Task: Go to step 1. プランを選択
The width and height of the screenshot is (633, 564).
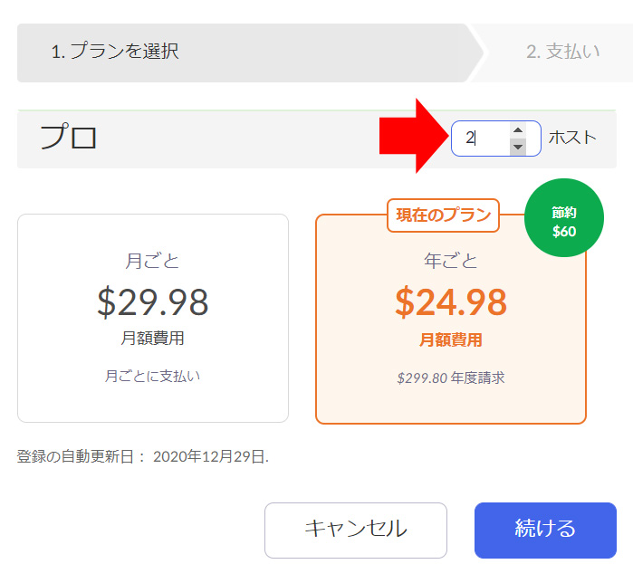Action: [115, 52]
